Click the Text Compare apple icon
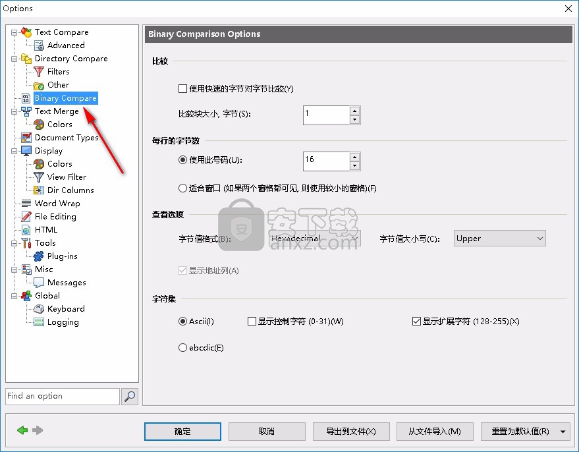The image size is (579, 452). [26, 32]
